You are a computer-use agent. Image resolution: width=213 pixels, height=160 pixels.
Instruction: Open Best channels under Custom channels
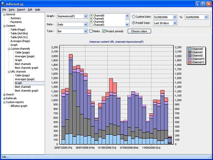click(23, 64)
